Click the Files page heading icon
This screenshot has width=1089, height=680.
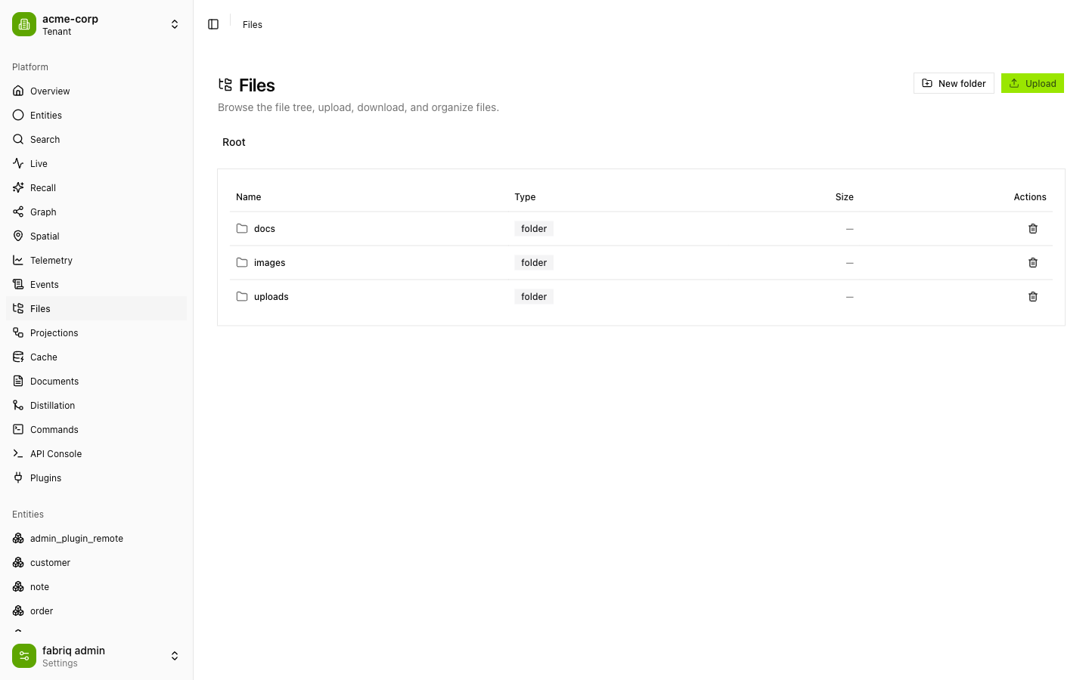pos(225,85)
